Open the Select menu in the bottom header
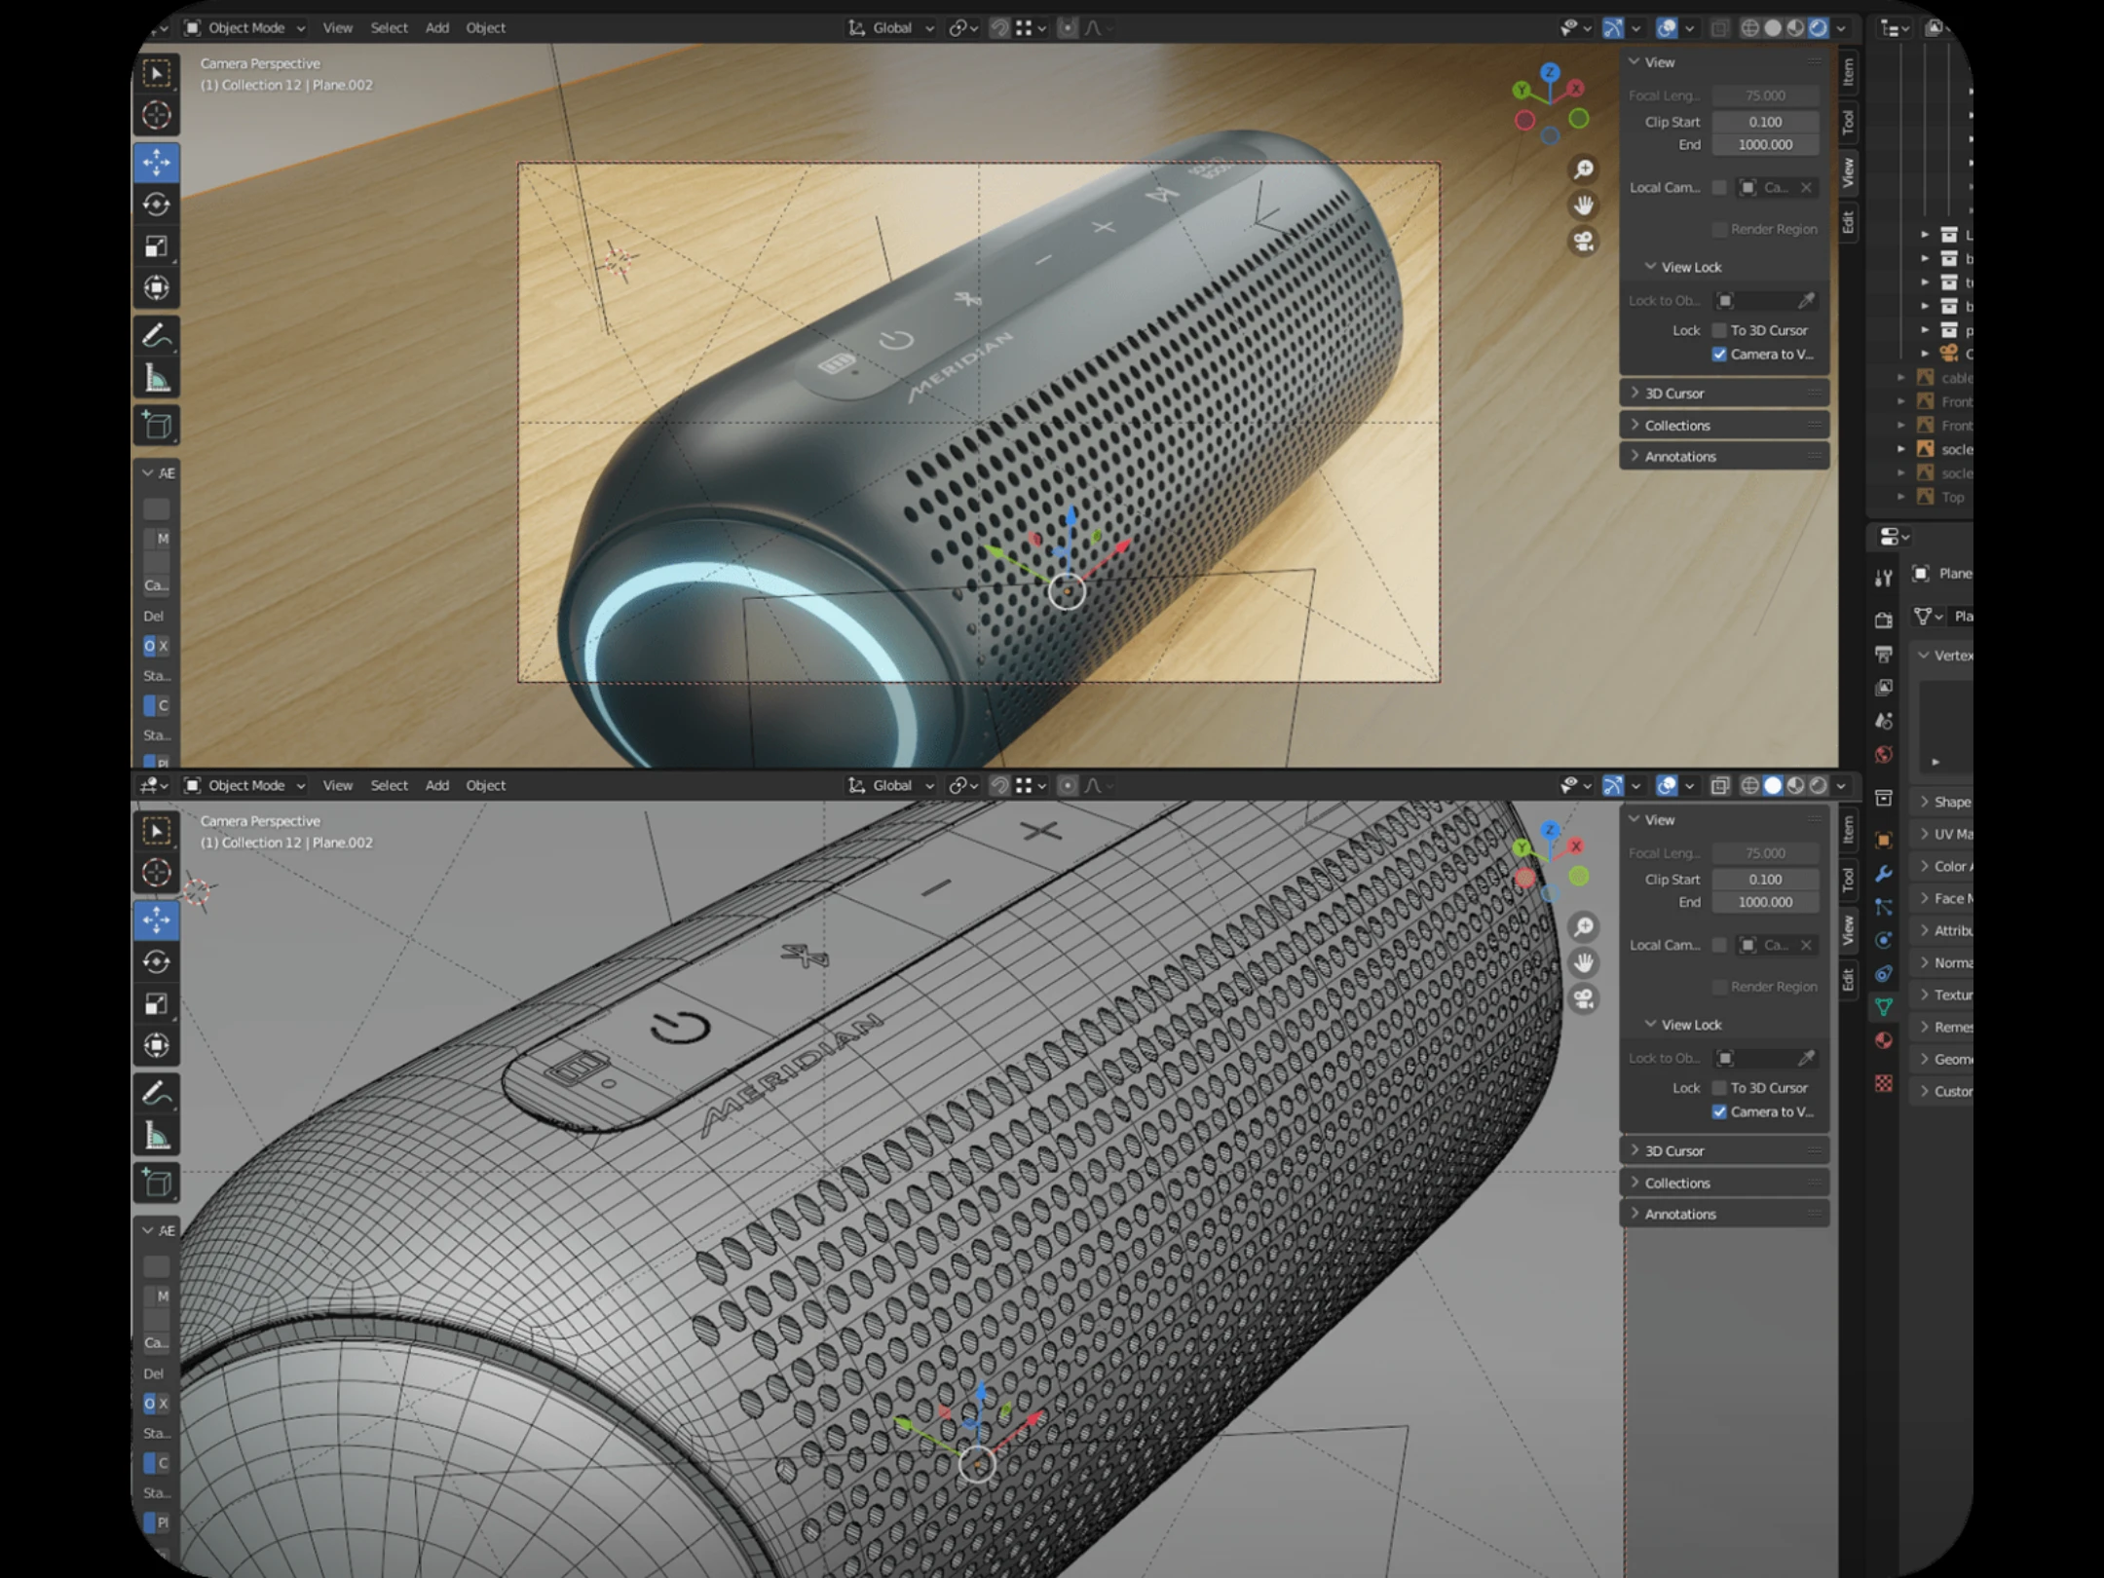This screenshot has height=1578, width=2104. pyautogui.click(x=389, y=785)
